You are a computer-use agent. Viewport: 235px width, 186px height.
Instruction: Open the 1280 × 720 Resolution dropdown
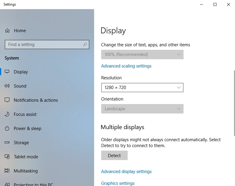142,88
